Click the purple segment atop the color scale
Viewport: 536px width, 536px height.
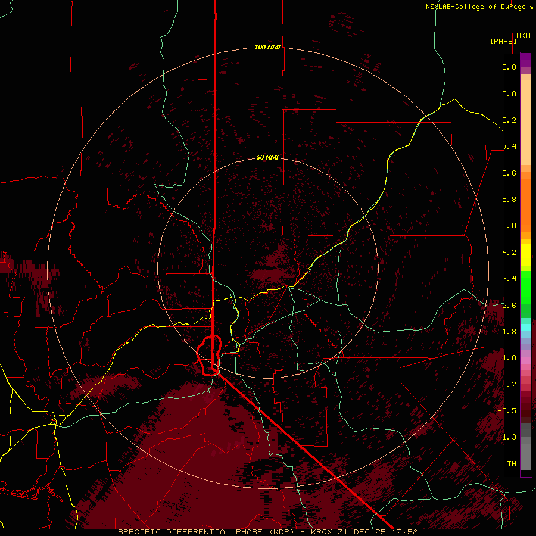(x=526, y=60)
